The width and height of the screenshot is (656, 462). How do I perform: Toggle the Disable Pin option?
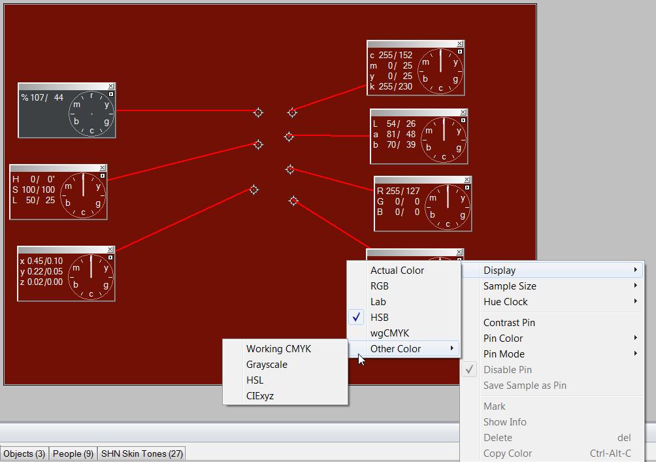pos(552,369)
